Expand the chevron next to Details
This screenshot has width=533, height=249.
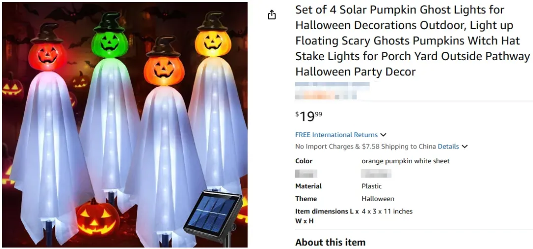pos(465,147)
